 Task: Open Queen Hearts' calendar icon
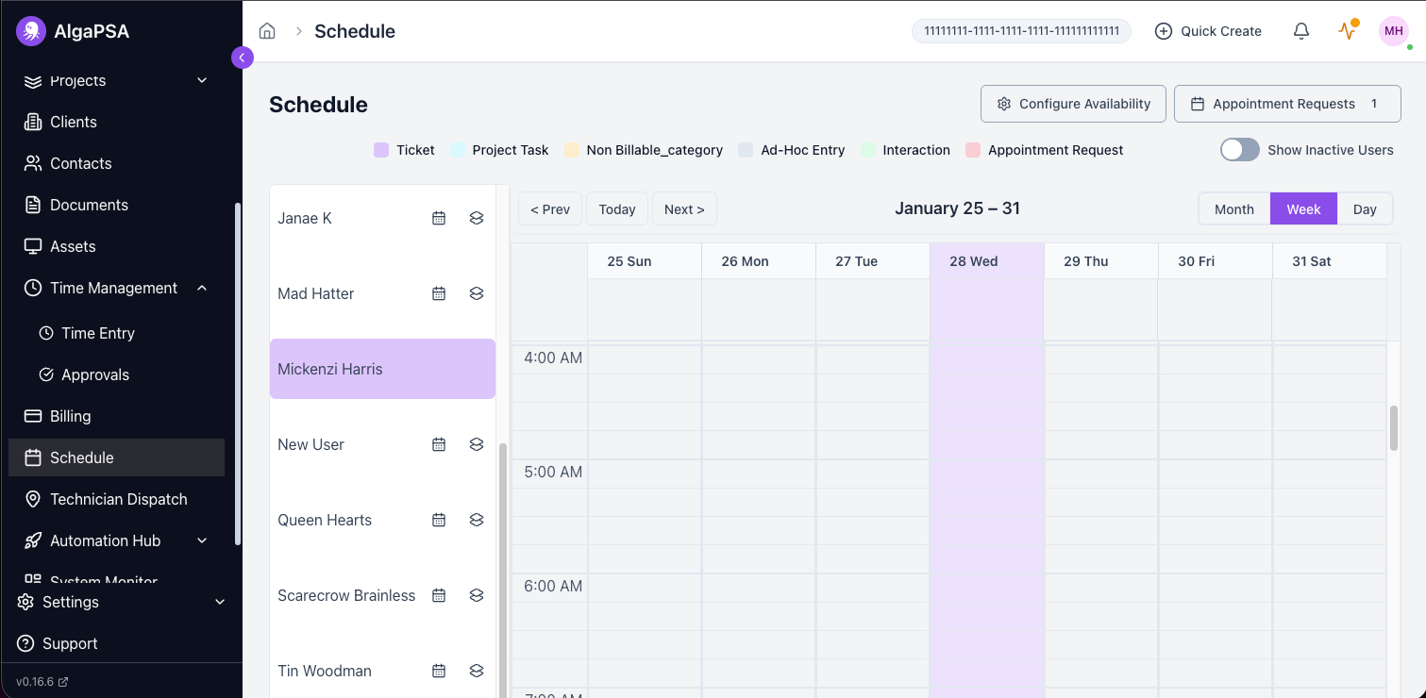(439, 520)
